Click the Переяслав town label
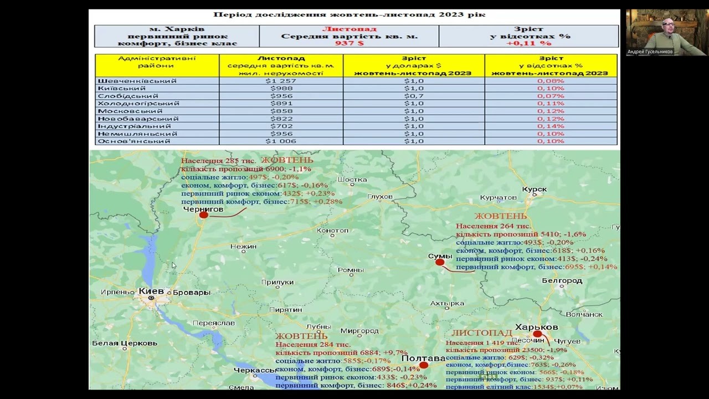Screen dimensions: 709x399 (x=214, y=323)
